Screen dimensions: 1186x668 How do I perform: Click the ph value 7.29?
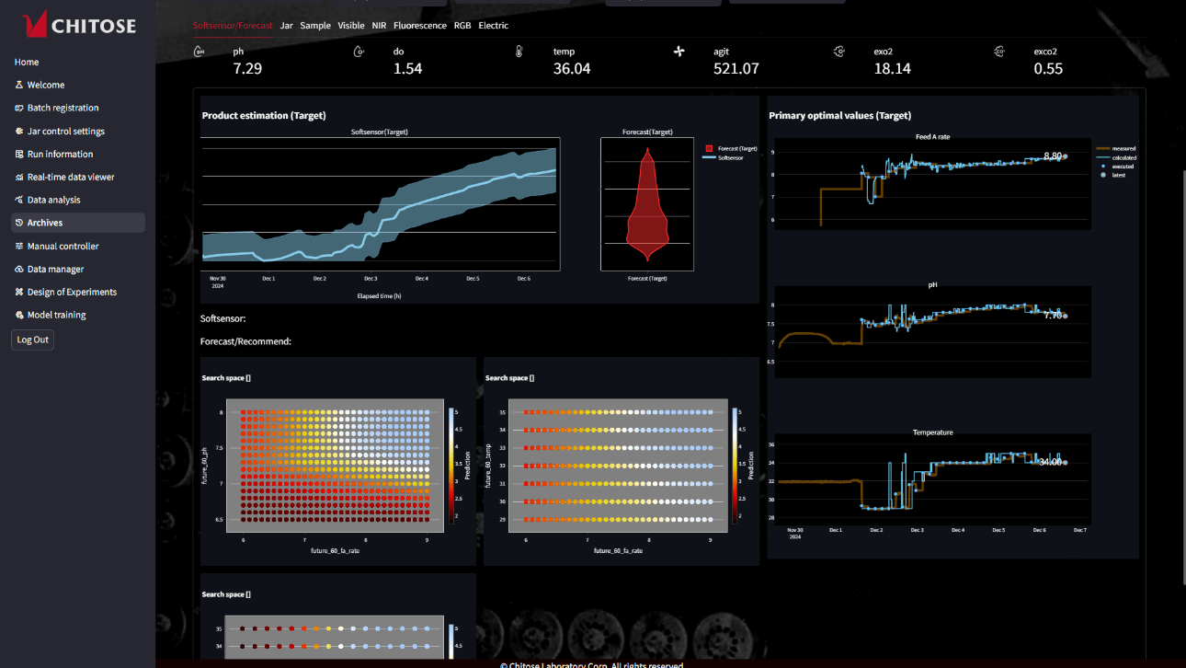coord(247,69)
